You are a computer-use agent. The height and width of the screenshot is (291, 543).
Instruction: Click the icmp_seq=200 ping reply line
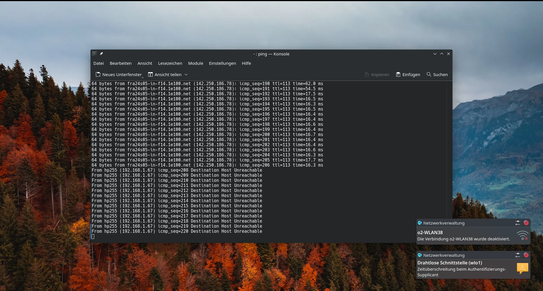pyautogui.click(x=207, y=135)
